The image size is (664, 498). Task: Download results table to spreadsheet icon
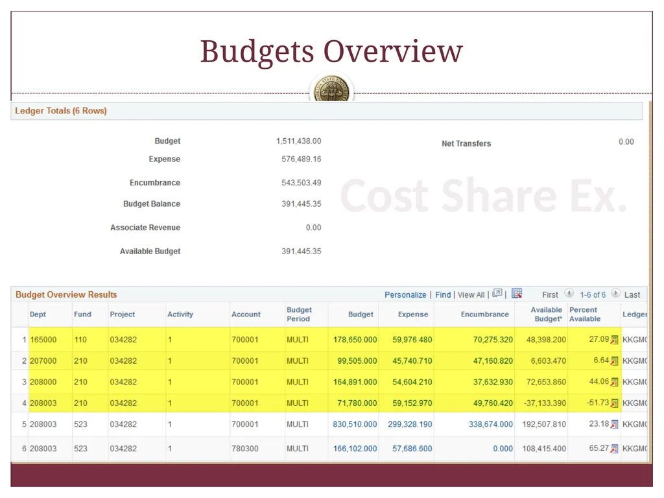[517, 293]
